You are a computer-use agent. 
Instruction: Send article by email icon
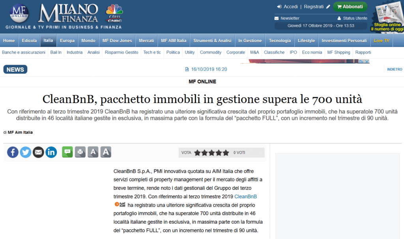pyautogui.click(x=38, y=152)
